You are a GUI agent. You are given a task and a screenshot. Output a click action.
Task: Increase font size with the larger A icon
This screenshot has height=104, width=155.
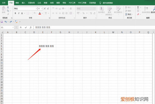(45, 8)
